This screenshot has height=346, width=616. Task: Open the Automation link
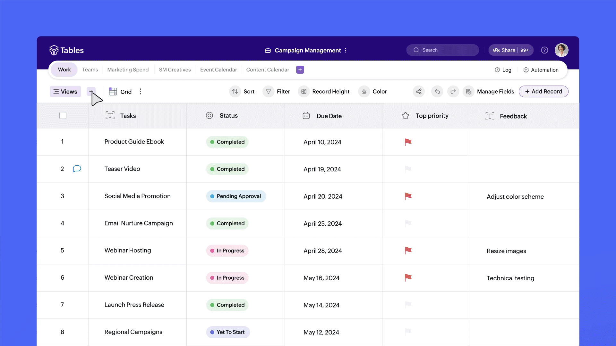[541, 70]
